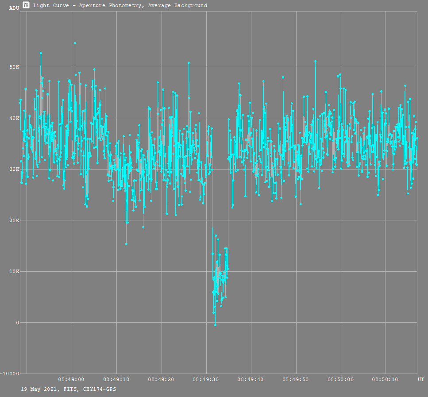Click the highest data point above 50K
428x397 pixels.
[x=75, y=43]
